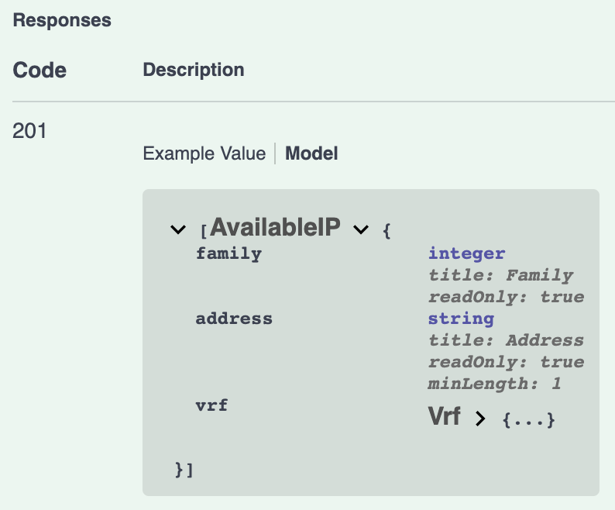Click the string type label
615x510 pixels.
coord(461,319)
